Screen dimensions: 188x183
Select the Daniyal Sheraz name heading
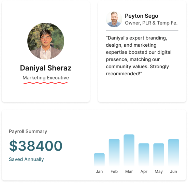click(46, 68)
